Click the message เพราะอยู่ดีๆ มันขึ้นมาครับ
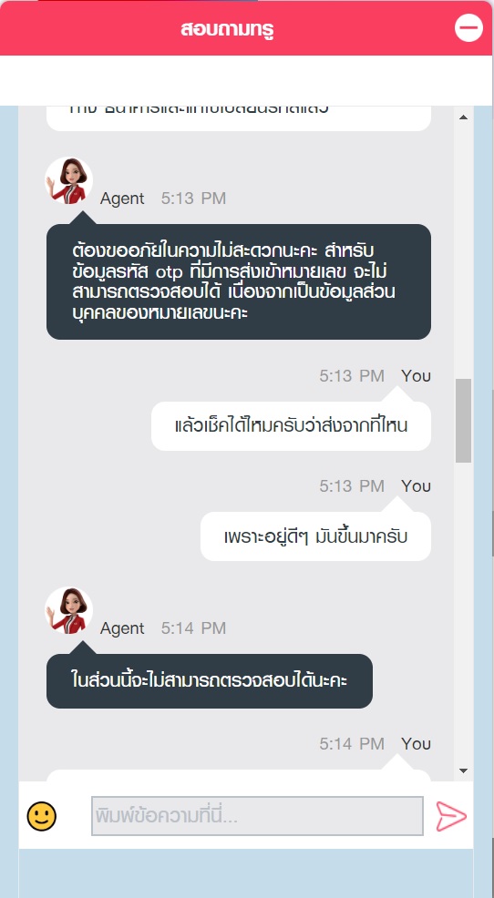 coord(315,536)
